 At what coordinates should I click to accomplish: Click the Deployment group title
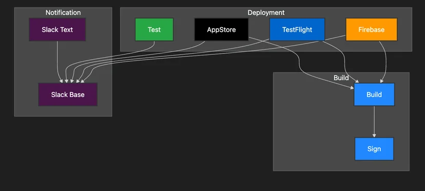(266, 12)
